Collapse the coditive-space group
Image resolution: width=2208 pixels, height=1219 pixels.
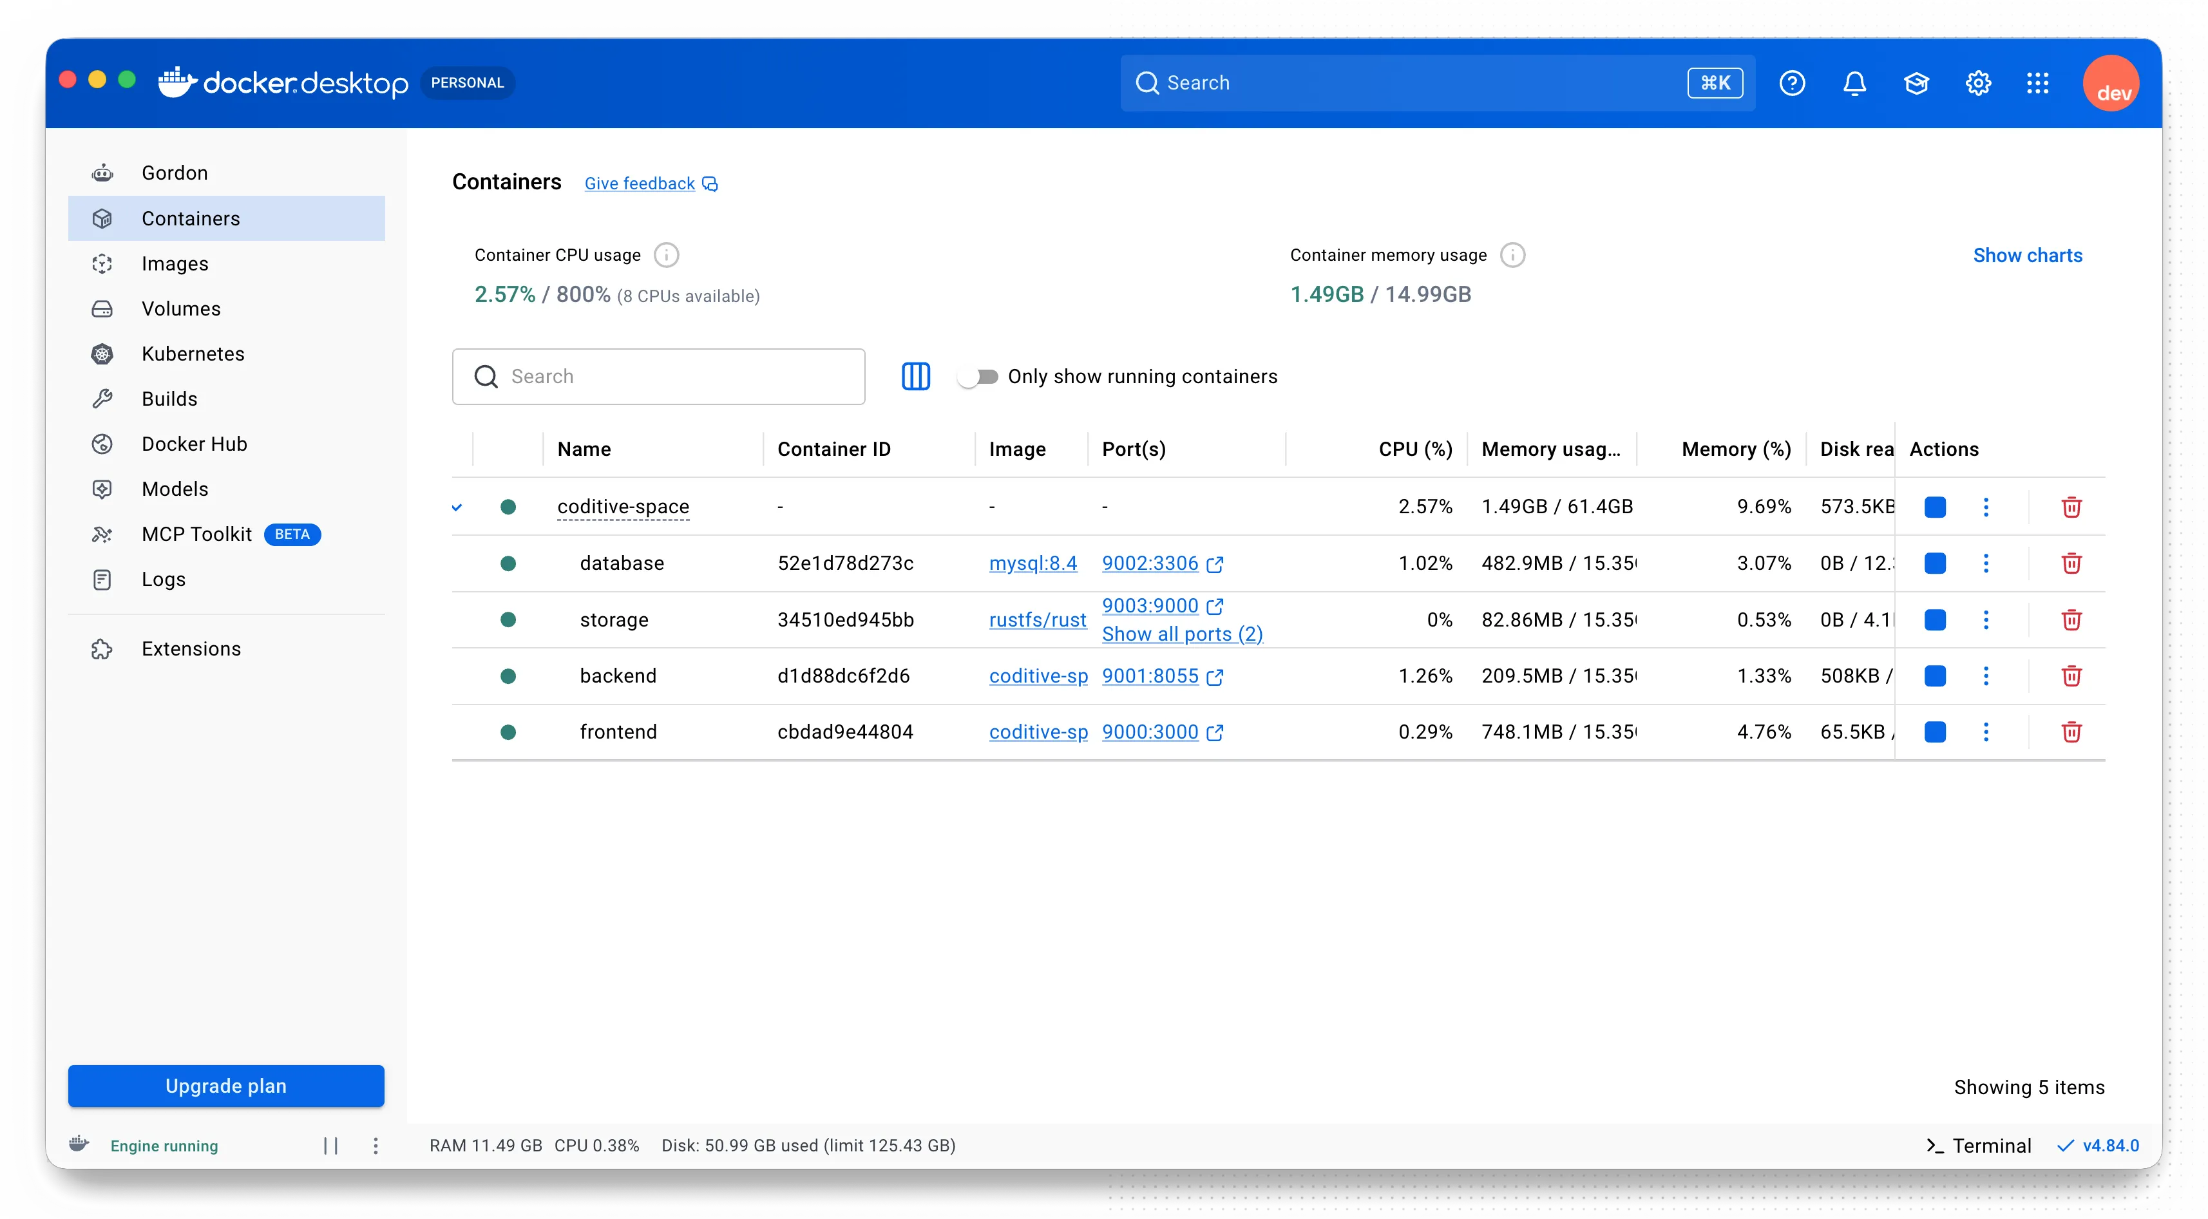tap(457, 506)
